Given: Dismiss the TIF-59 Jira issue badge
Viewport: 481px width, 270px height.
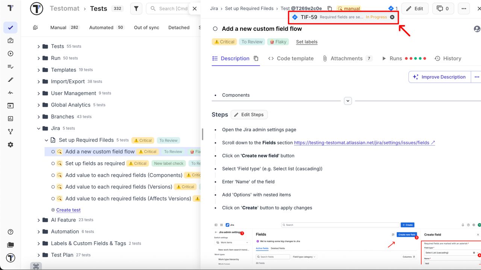Looking at the screenshot, I should (392, 17).
